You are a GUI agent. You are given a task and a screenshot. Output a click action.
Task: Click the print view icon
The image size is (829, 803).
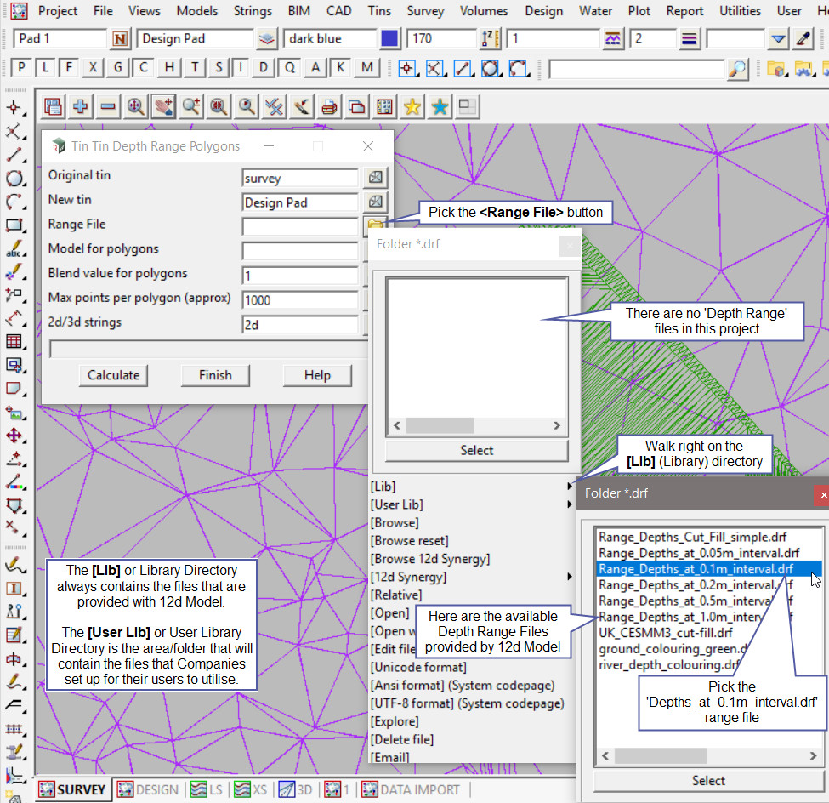pos(329,106)
